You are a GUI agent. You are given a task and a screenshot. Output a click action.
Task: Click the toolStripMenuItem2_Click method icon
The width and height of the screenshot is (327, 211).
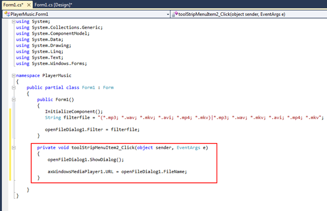coord(175,14)
